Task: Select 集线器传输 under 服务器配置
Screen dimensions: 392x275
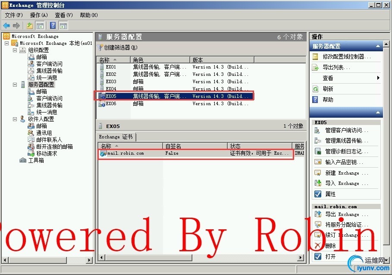Action: pos(49,106)
